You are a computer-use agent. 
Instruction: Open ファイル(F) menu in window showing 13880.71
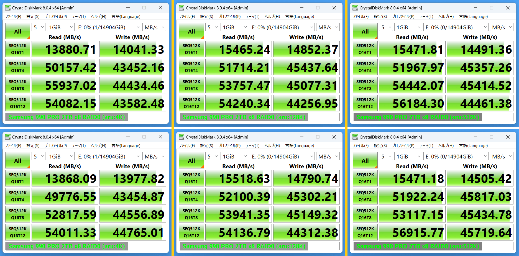click(x=13, y=17)
